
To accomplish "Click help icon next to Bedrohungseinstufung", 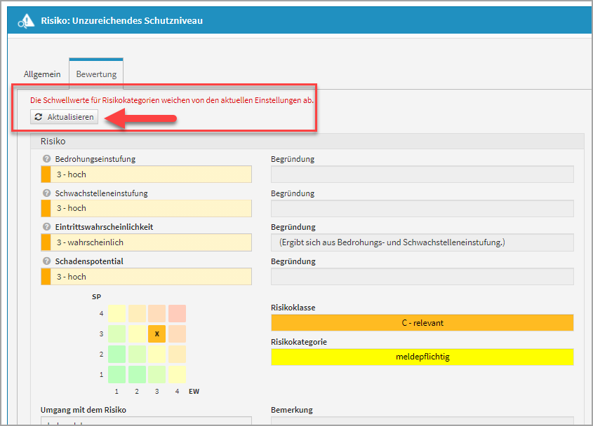I will pyautogui.click(x=46, y=159).
